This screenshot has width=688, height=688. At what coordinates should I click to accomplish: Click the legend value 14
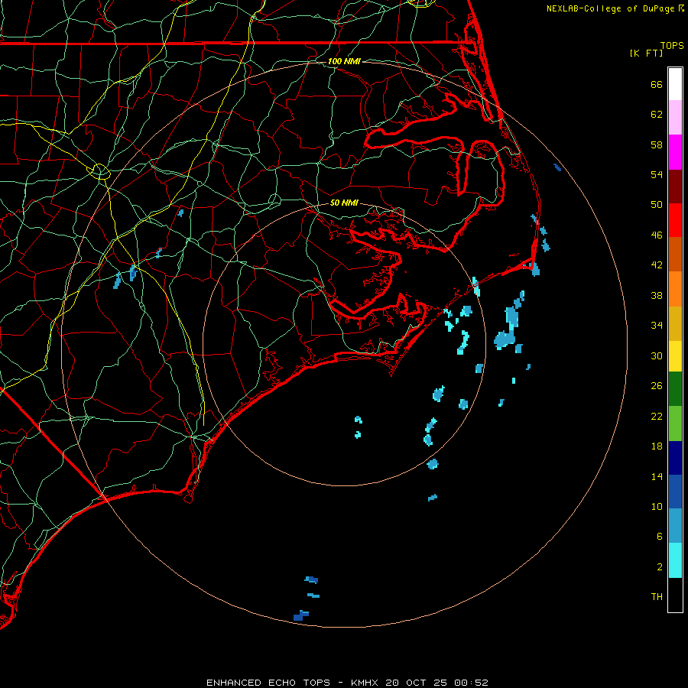coord(657,476)
